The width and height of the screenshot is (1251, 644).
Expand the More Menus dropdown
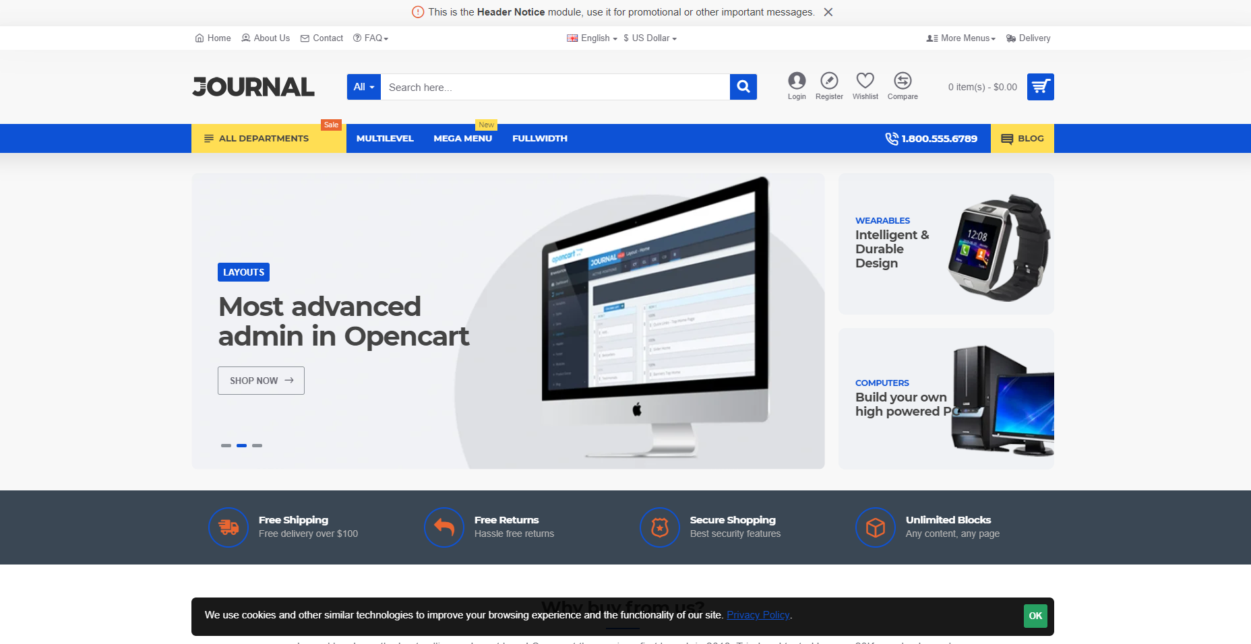point(961,38)
